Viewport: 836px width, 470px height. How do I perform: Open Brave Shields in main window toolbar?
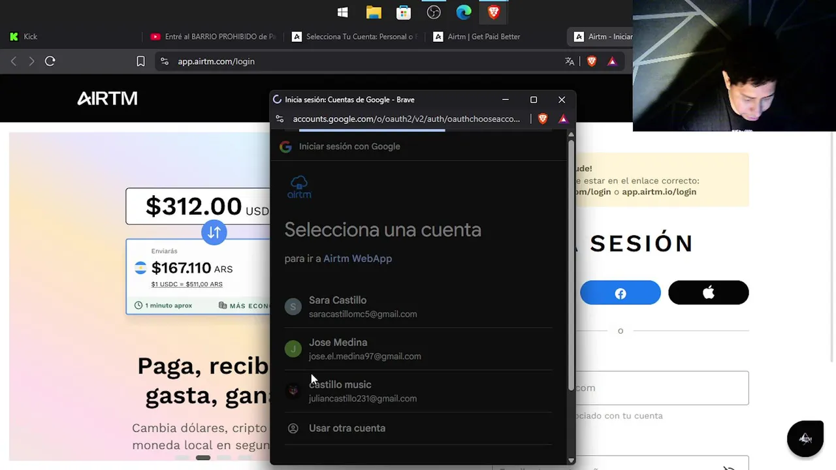[592, 61]
